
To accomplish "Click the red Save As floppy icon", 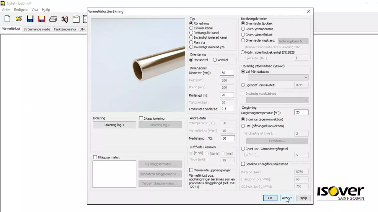I will pyautogui.click(x=41, y=19).
